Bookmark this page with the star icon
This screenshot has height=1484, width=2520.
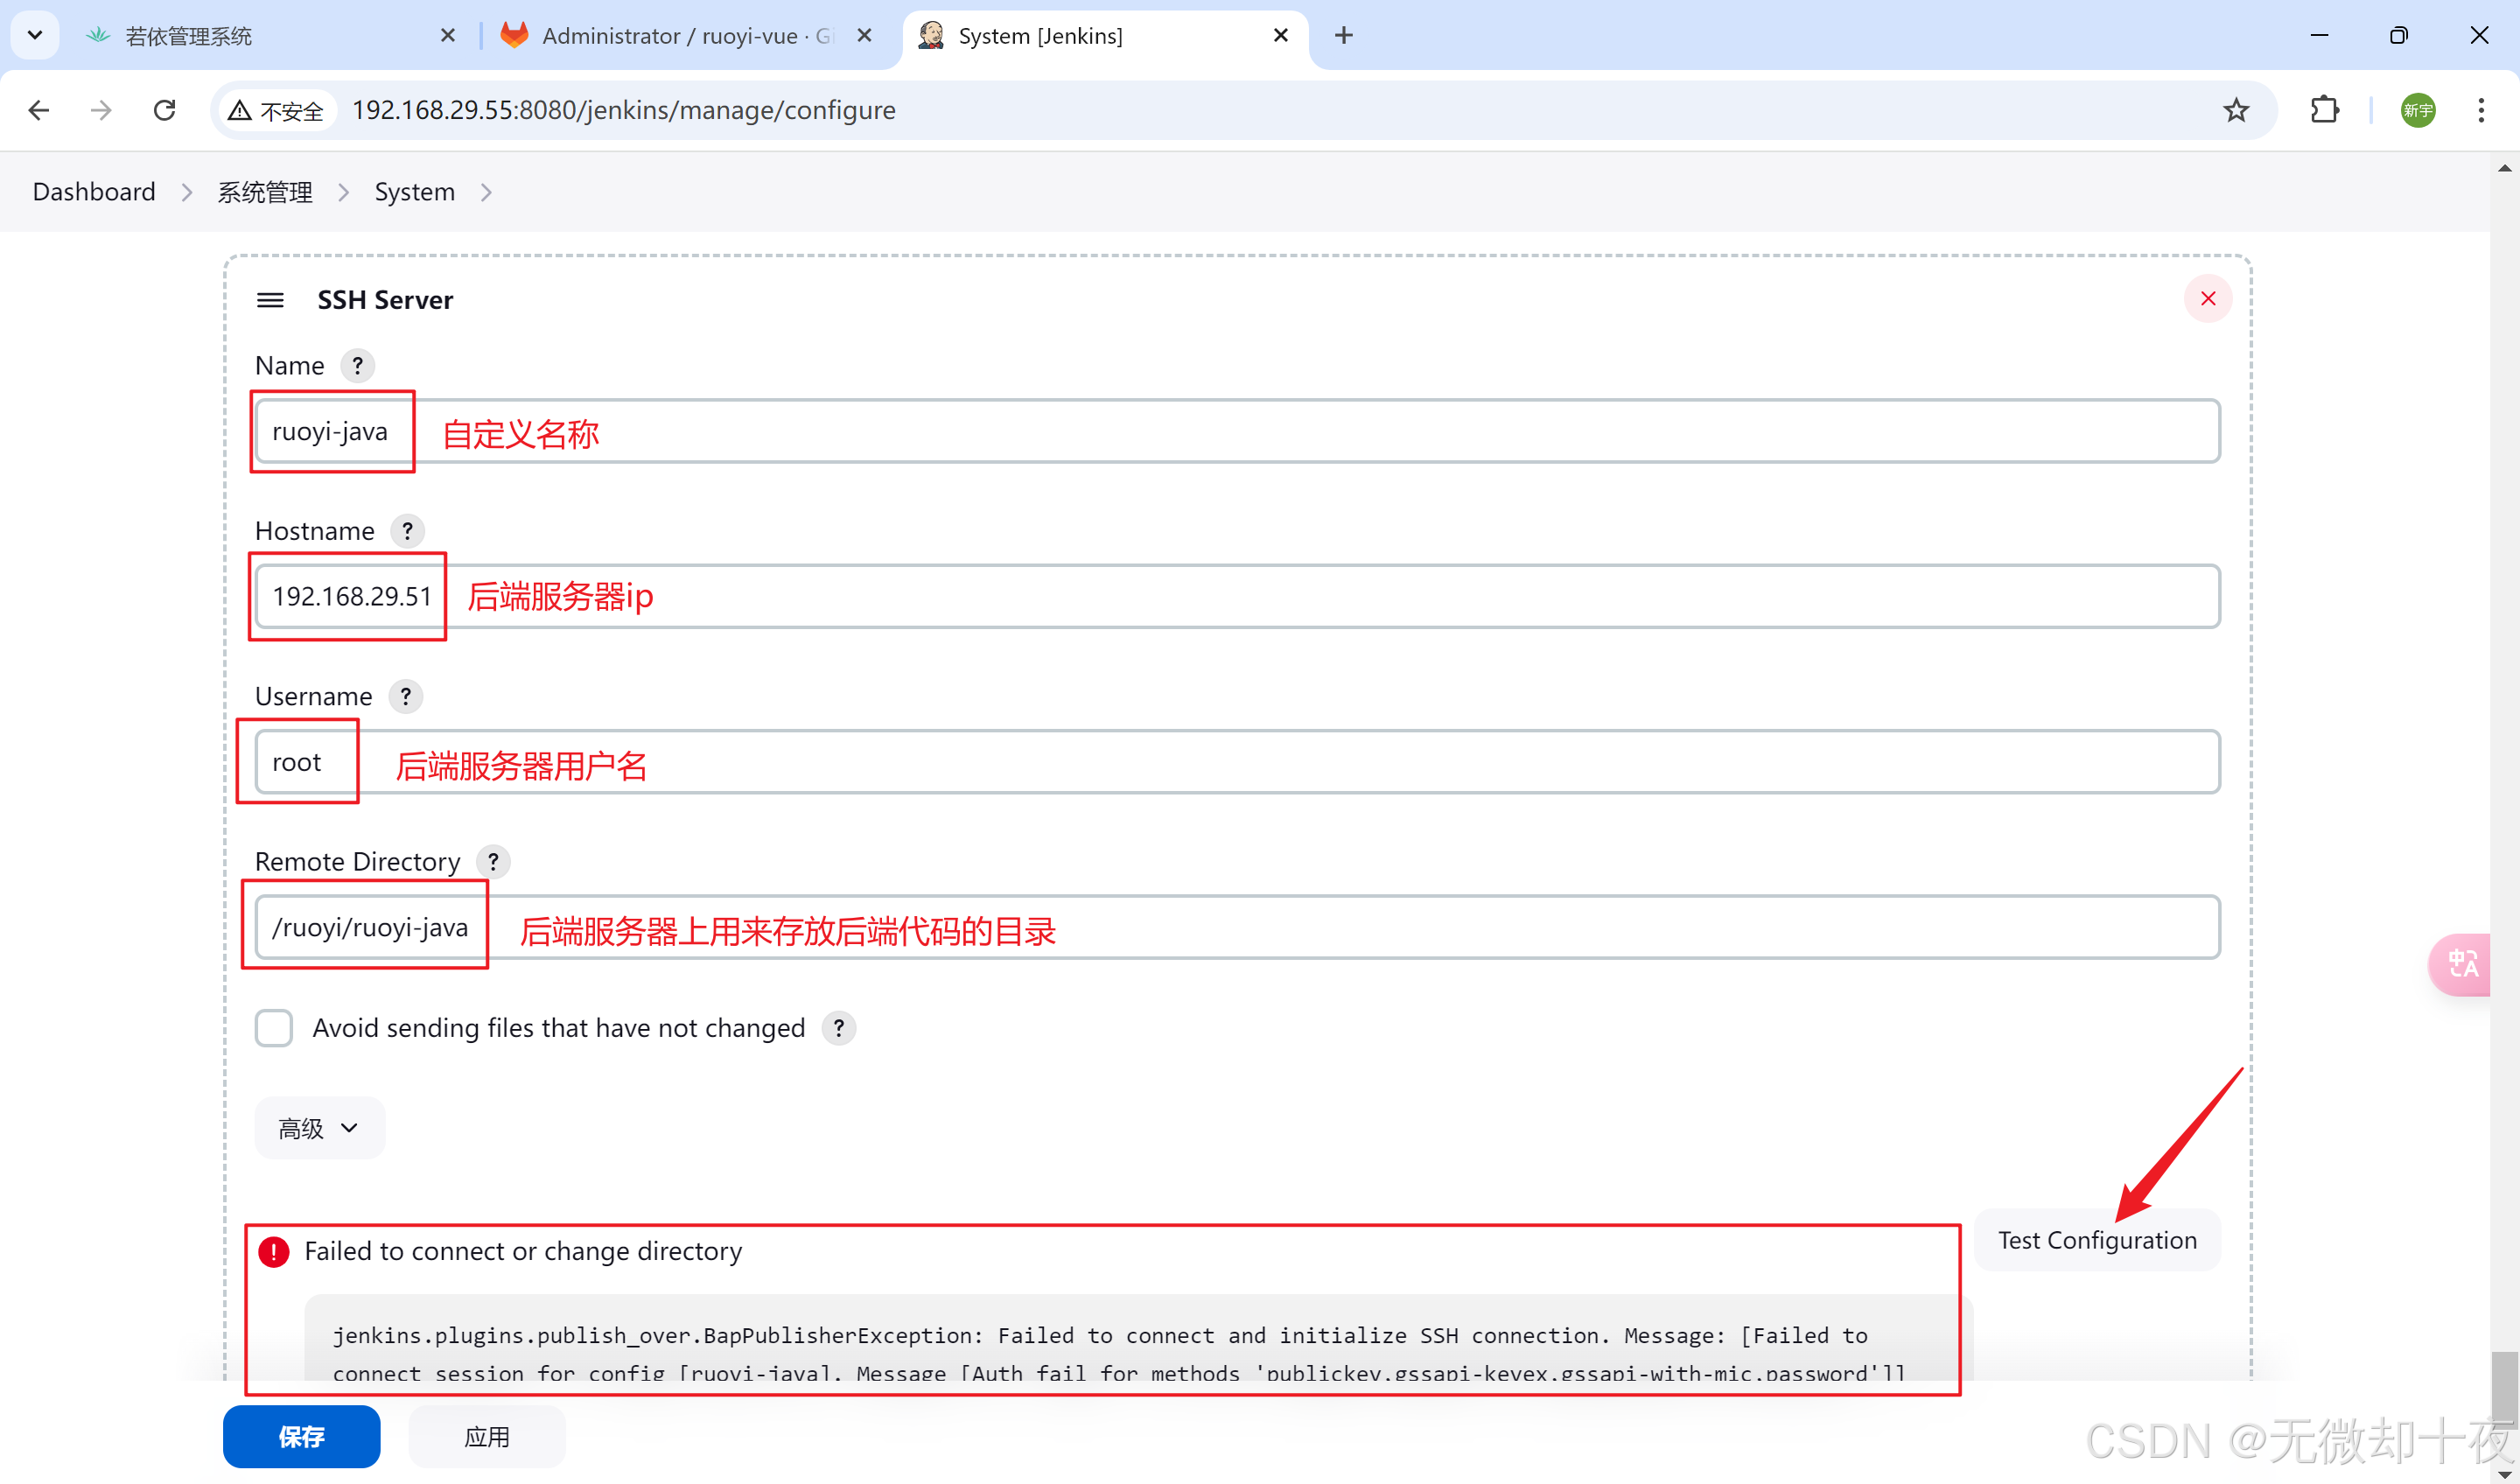click(x=2236, y=110)
